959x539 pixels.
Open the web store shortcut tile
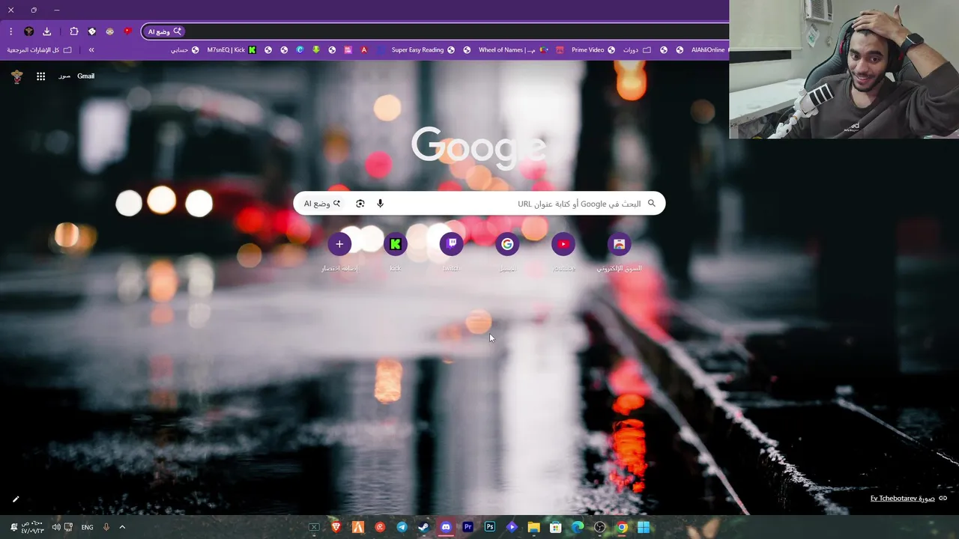point(619,244)
